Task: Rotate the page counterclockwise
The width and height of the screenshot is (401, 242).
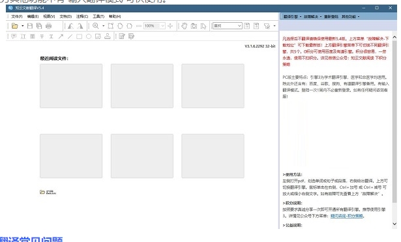Action: pos(70,26)
